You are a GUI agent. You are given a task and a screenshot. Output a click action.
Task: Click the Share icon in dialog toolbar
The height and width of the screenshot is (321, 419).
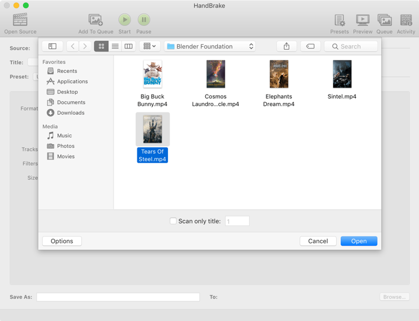pos(286,46)
